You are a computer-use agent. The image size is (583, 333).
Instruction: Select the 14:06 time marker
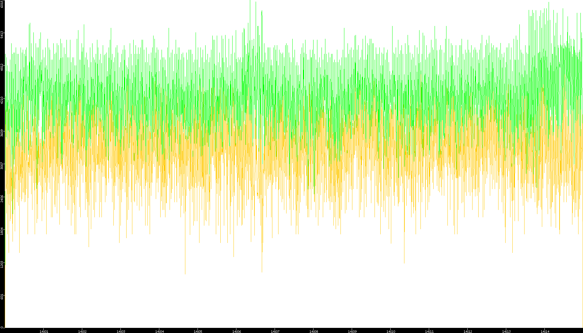(x=236, y=331)
